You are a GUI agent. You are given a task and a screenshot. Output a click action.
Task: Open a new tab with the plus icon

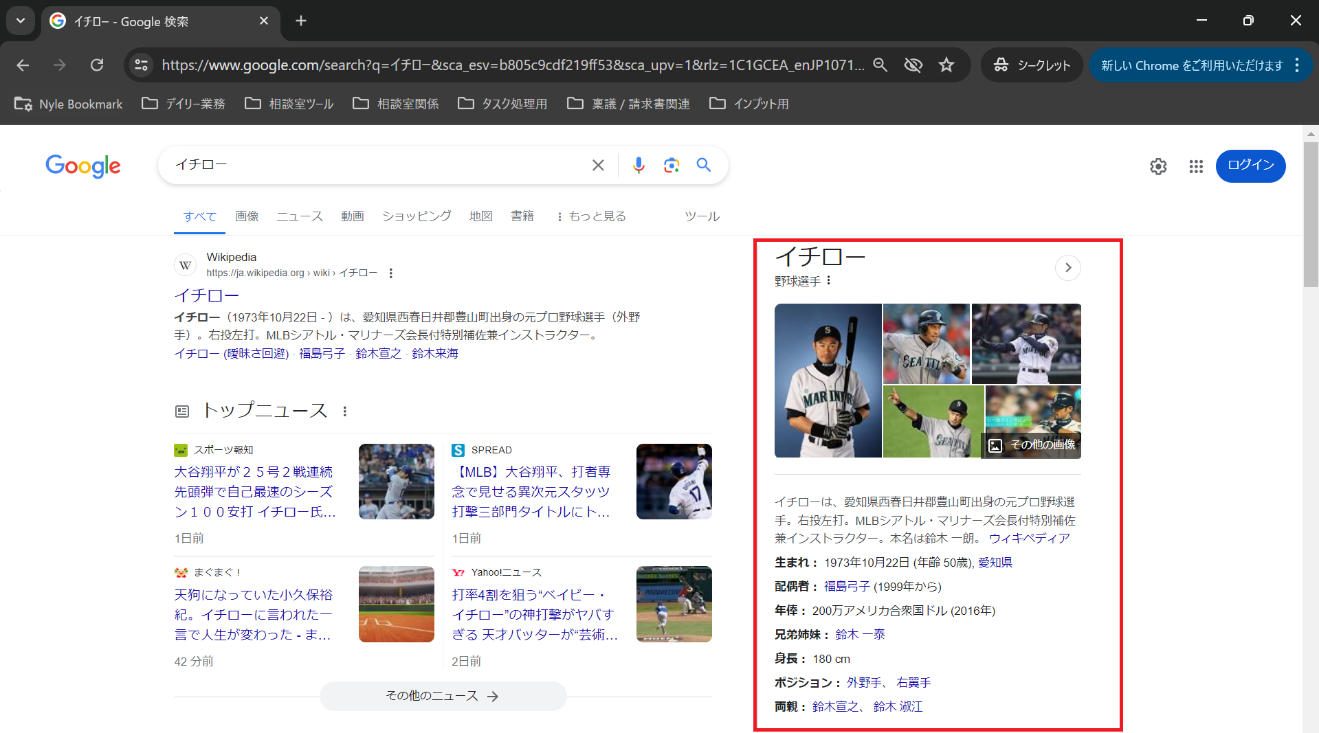pyautogui.click(x=301, y=21)
